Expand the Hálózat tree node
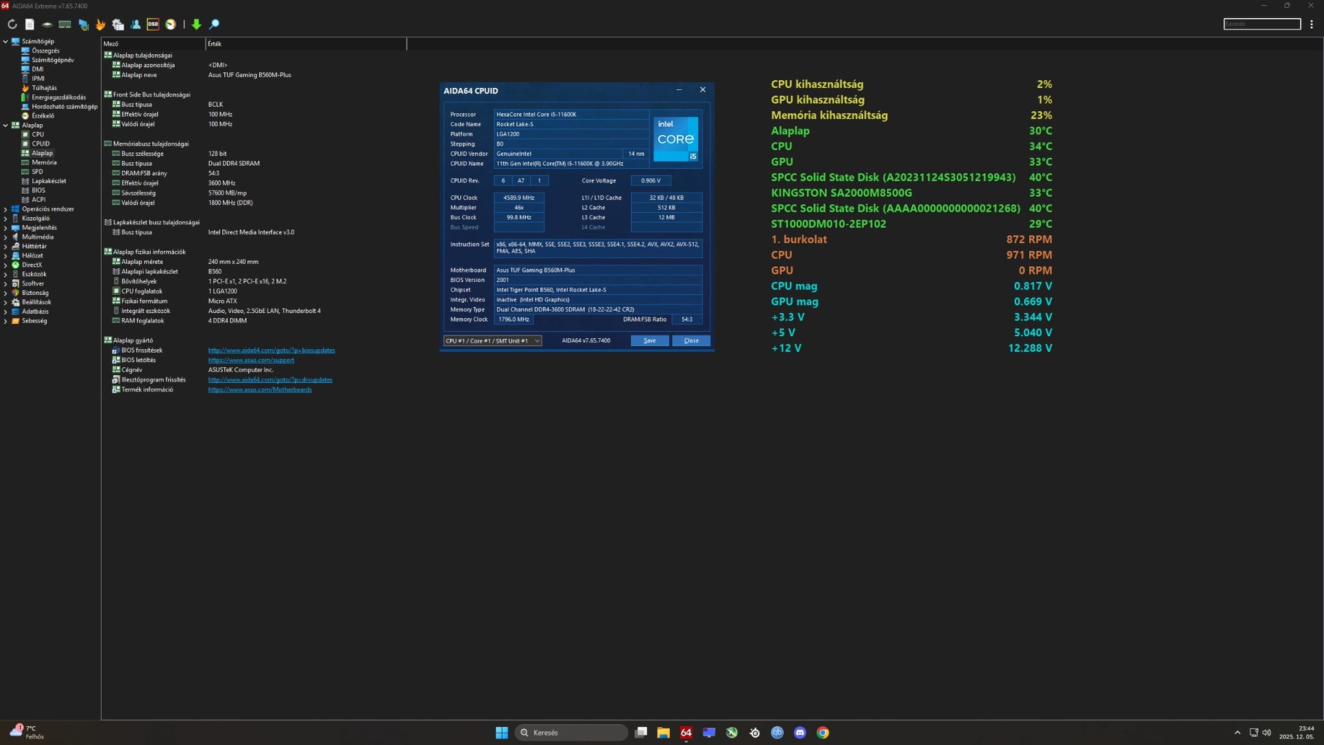Screen dimensions: 1324x745 coord(5,255)
